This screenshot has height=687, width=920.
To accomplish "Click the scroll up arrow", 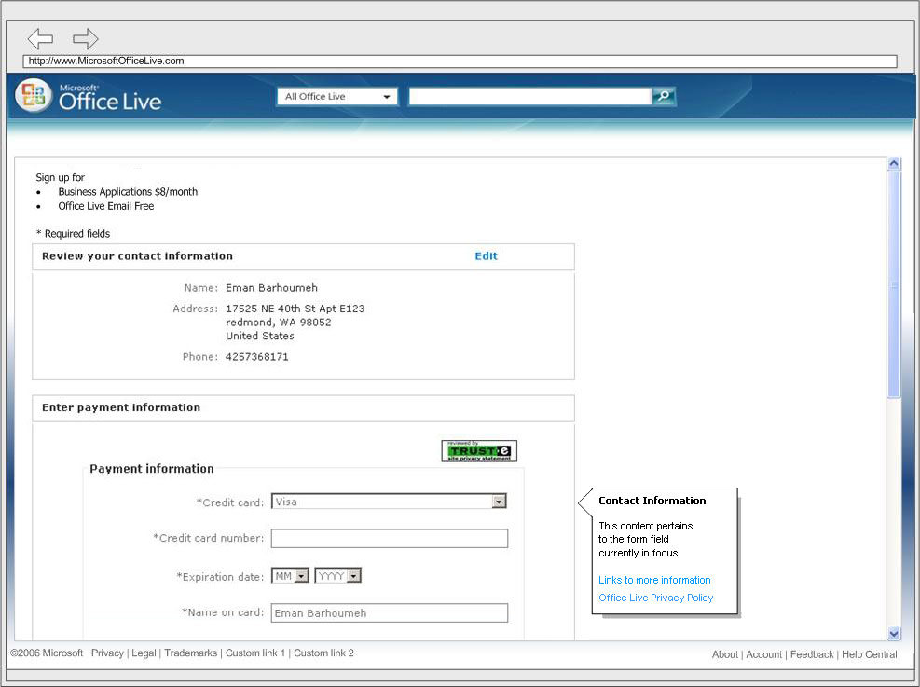I will coord(894,164).
